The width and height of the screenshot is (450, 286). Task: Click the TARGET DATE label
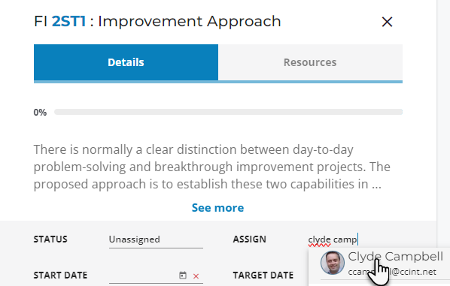tap(263, 275)
